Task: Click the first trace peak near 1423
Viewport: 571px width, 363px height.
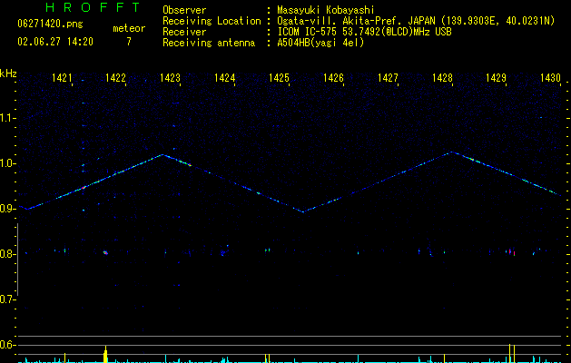Action: pyautogui.click(x=162, y=155)
